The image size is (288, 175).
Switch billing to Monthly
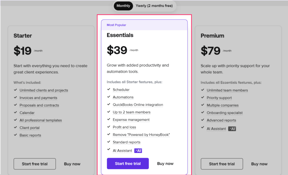tap(123, 6)
